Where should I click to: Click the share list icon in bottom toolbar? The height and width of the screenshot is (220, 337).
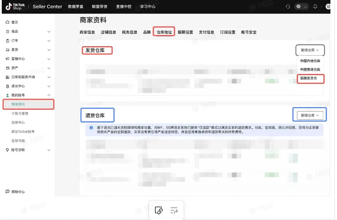coord(174,210)
